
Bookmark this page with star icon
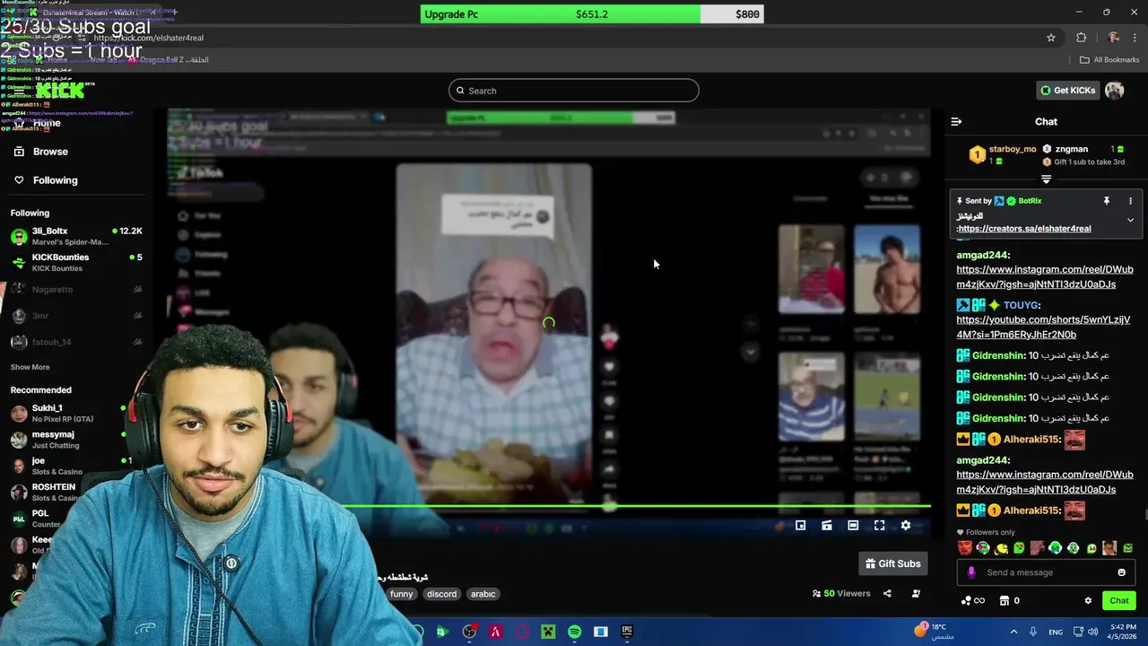[x=1051, y=38]
